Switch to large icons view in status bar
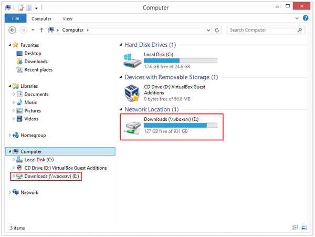 pyautogui.click(x=304, y=228)
